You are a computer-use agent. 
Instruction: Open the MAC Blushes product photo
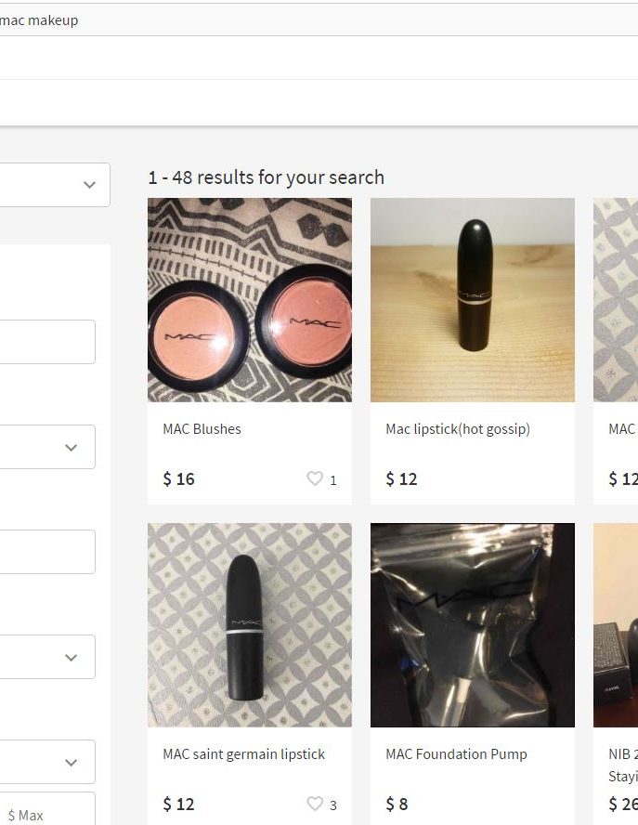[x=250, y=300]
